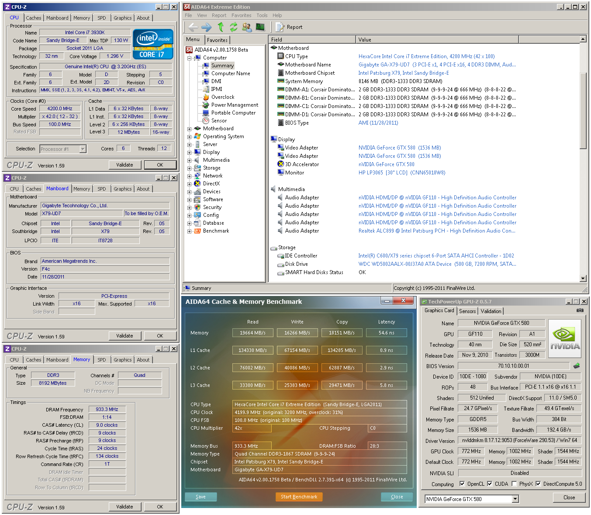The width and height of the screenshot is (591, 515).
Task: Click the IPMI server icon in AIDA64 tree
Action: point(206,89)
